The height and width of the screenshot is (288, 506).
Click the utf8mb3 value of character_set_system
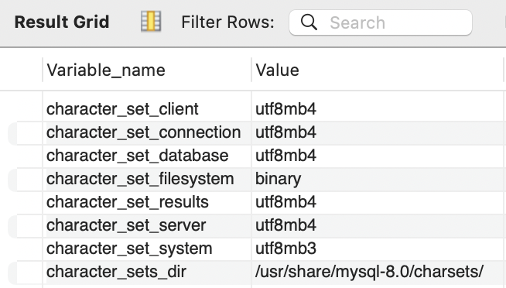285,249
